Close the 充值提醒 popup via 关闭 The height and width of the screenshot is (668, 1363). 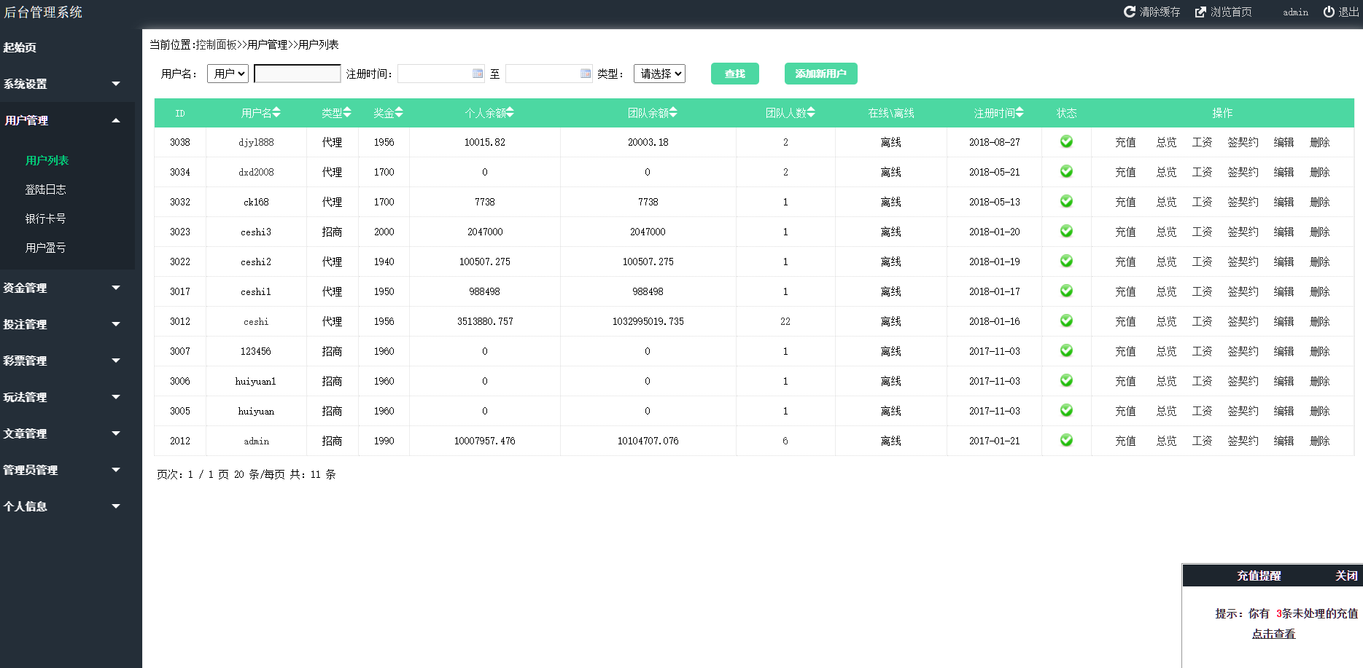[x=1345, y=575]
